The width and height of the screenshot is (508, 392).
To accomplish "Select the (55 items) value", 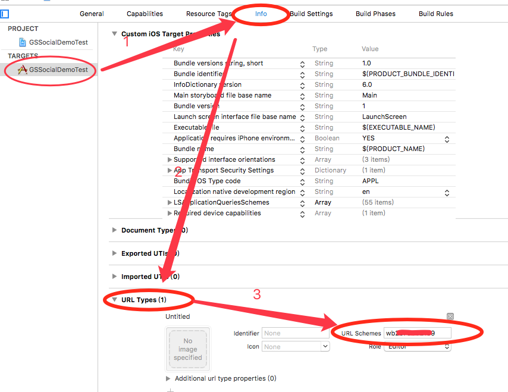I will [378, 202].
